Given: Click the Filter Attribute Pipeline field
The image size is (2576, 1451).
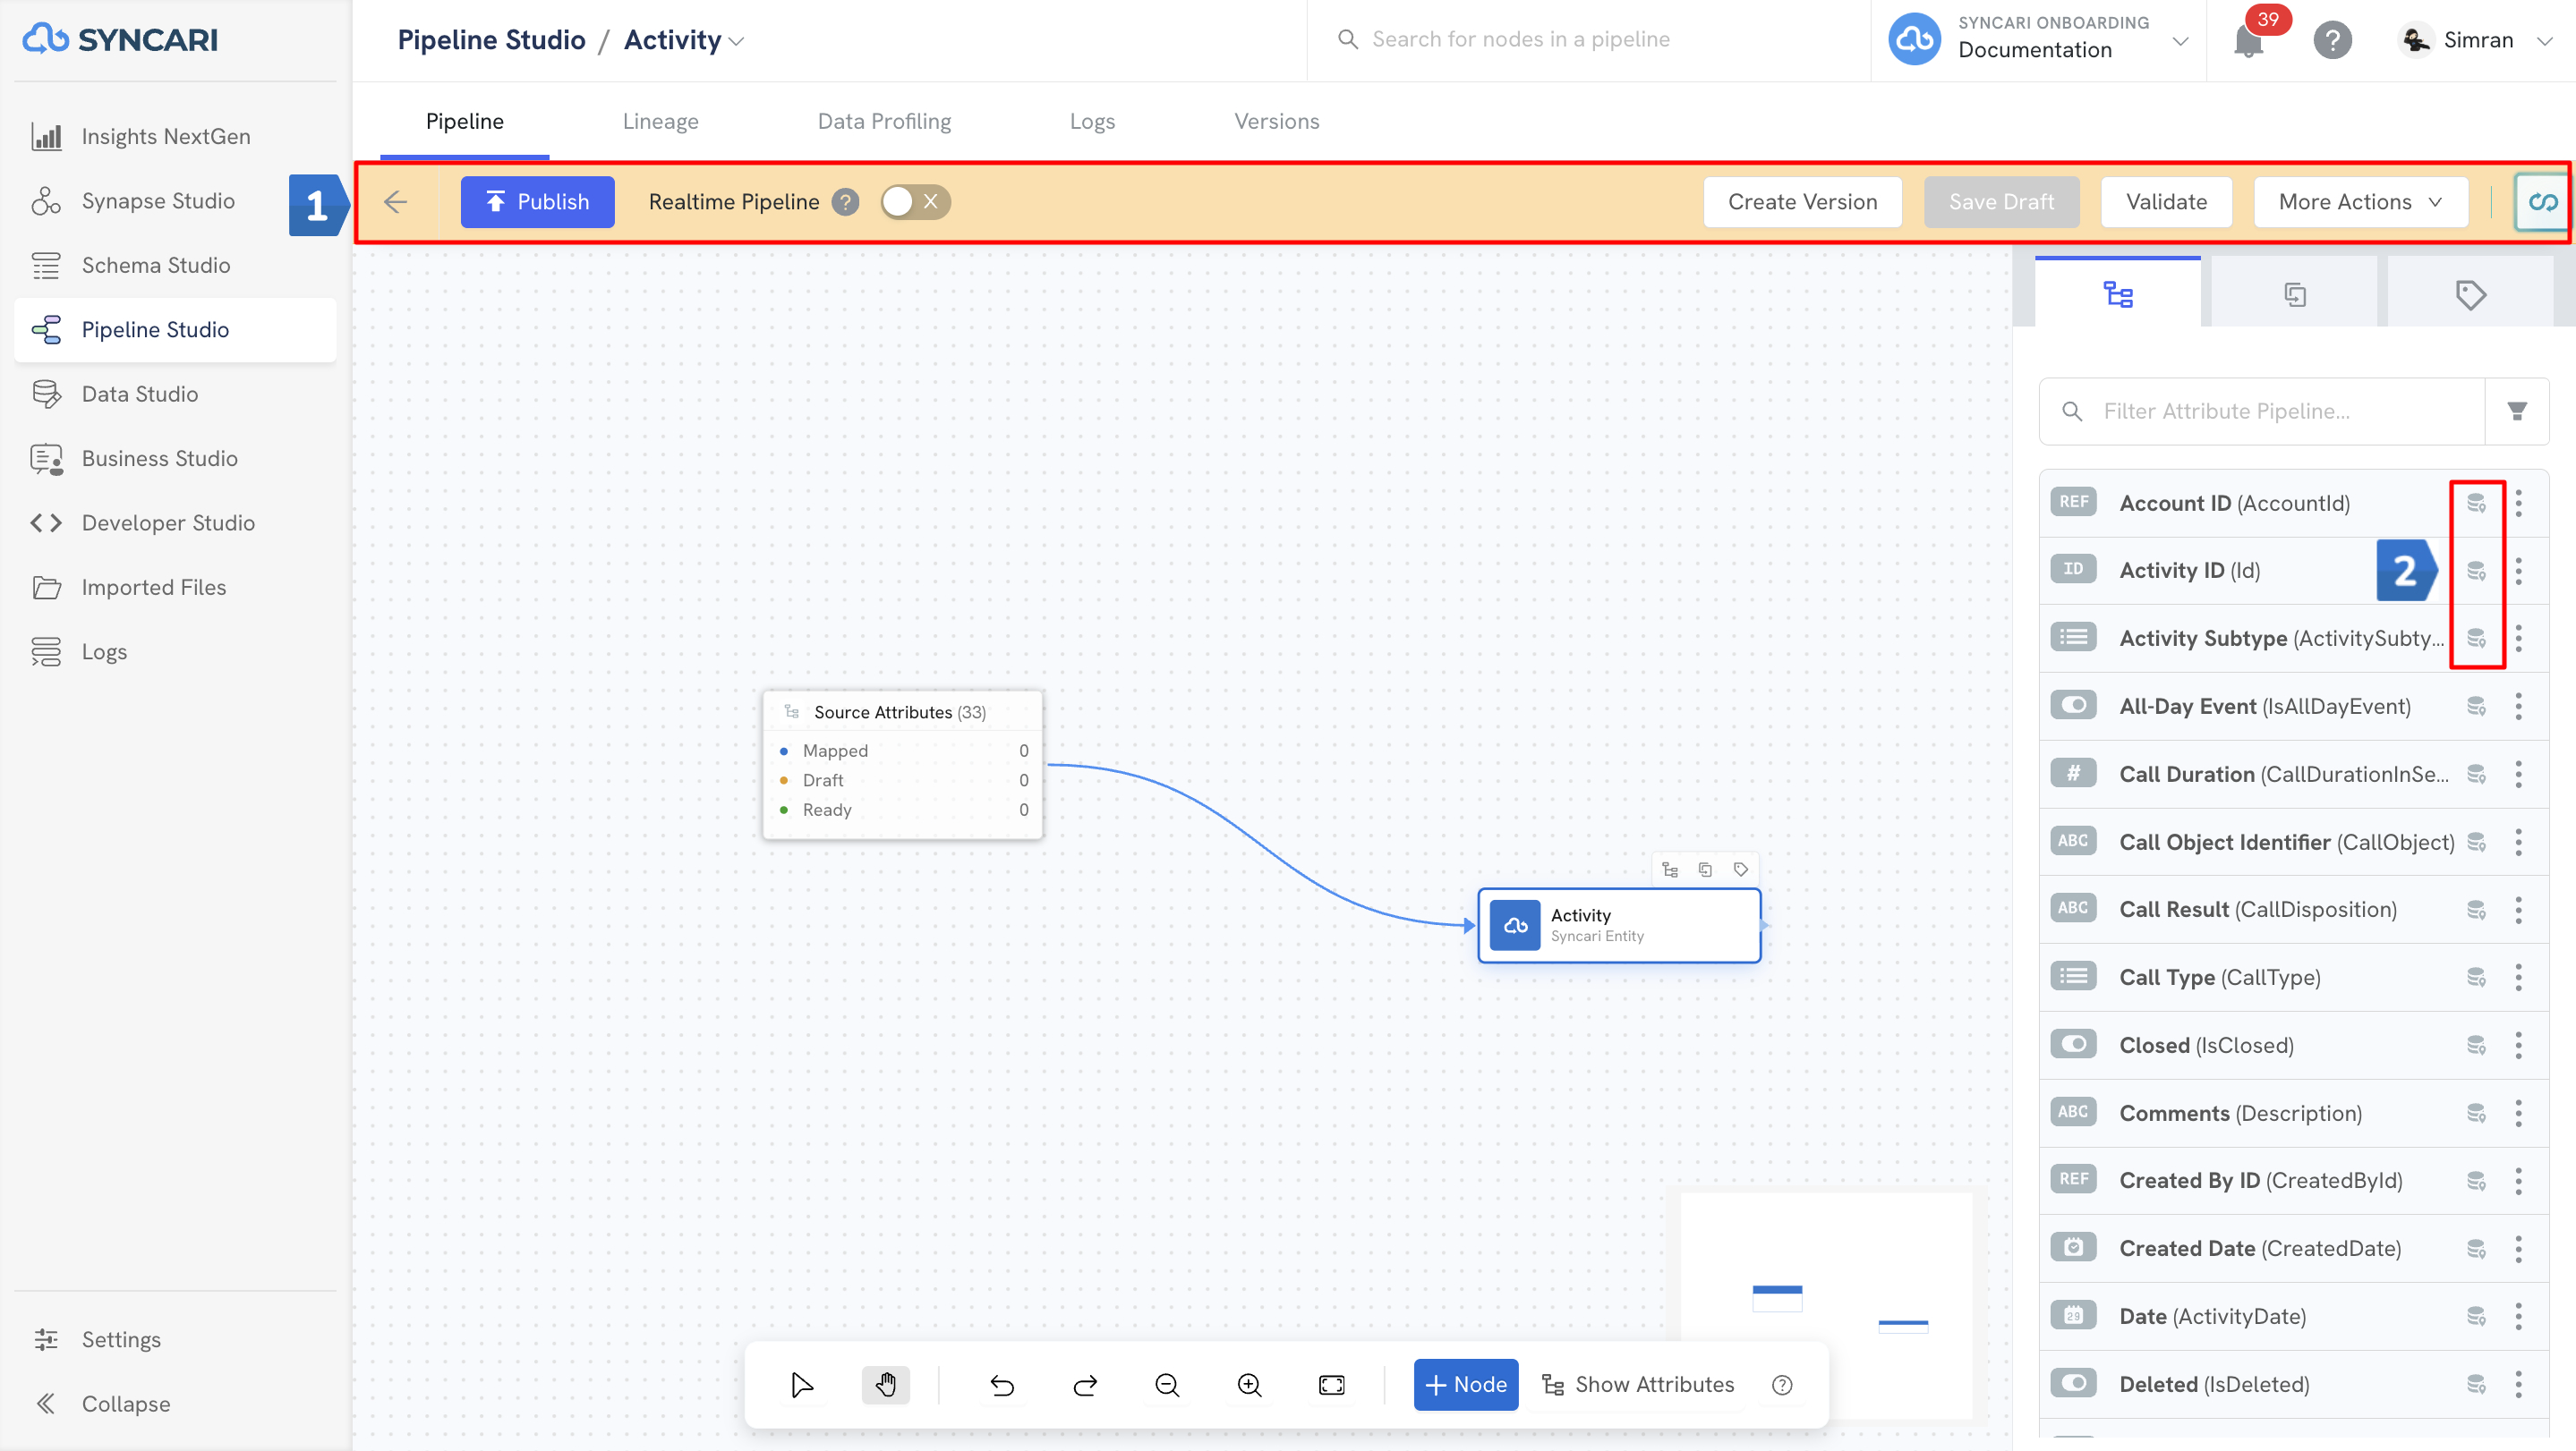Looking at the screenshot, I should (x=2262, y=411).
